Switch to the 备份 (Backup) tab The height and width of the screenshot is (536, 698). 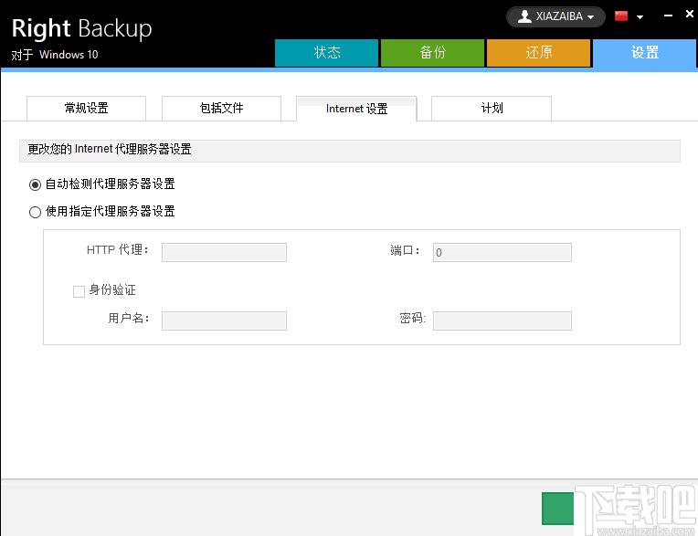tap(432, 53)
